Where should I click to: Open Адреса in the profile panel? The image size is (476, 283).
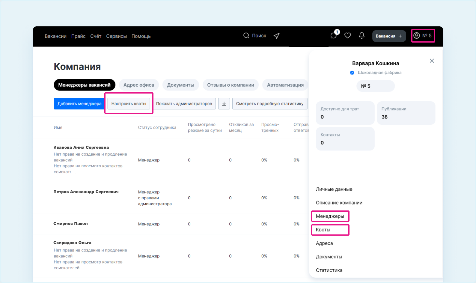324,243
